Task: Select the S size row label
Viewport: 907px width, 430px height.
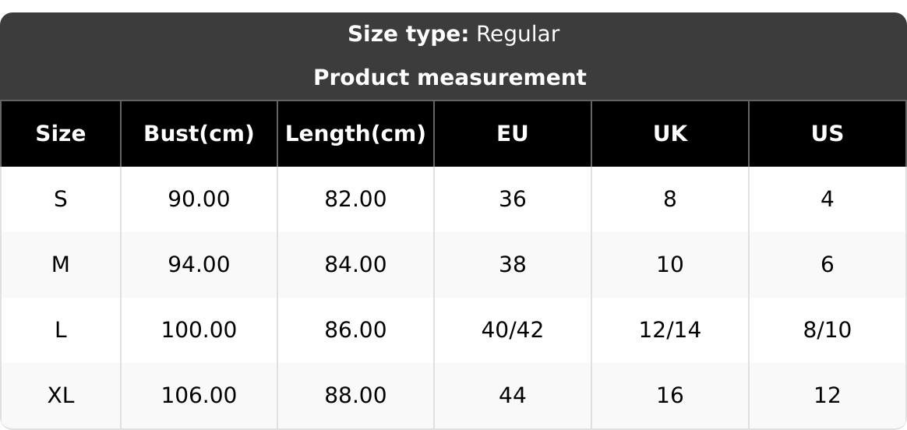Action: click(x=61, y=199)
